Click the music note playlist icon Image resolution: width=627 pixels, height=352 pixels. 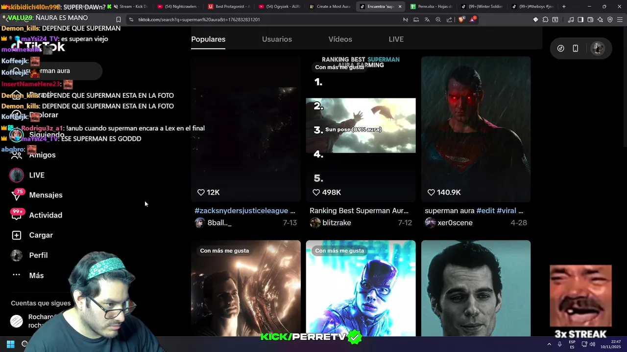(x=571, y=20)
